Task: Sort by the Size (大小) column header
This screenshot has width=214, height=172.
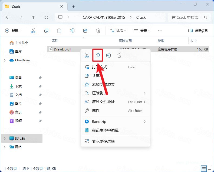Action: tap(193, 40)
